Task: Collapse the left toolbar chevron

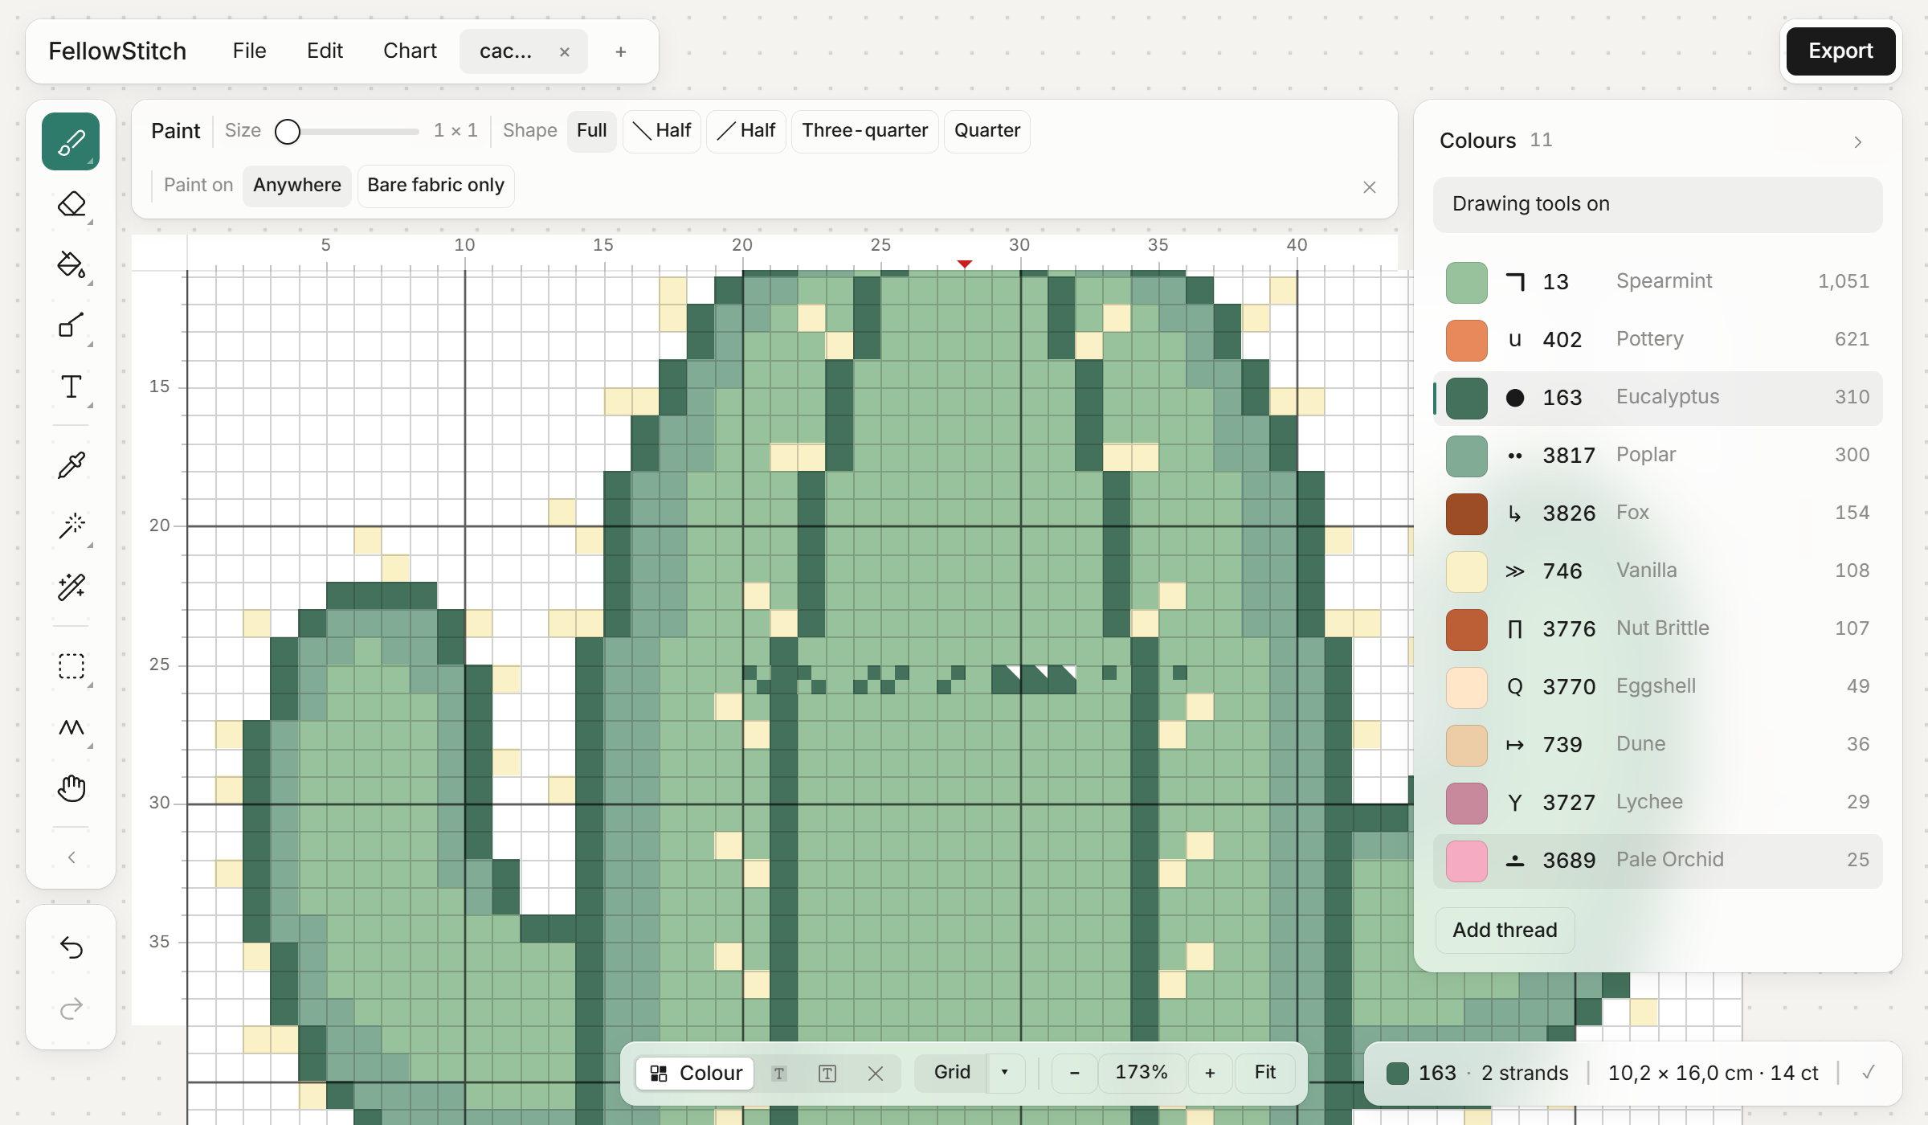Action: (71, 857)
